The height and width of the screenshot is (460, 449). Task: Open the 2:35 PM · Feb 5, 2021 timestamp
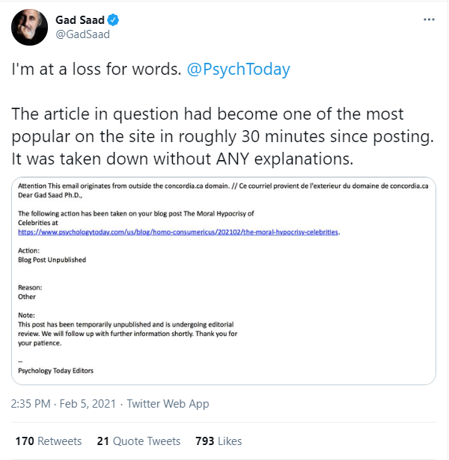tap(63, 404)
